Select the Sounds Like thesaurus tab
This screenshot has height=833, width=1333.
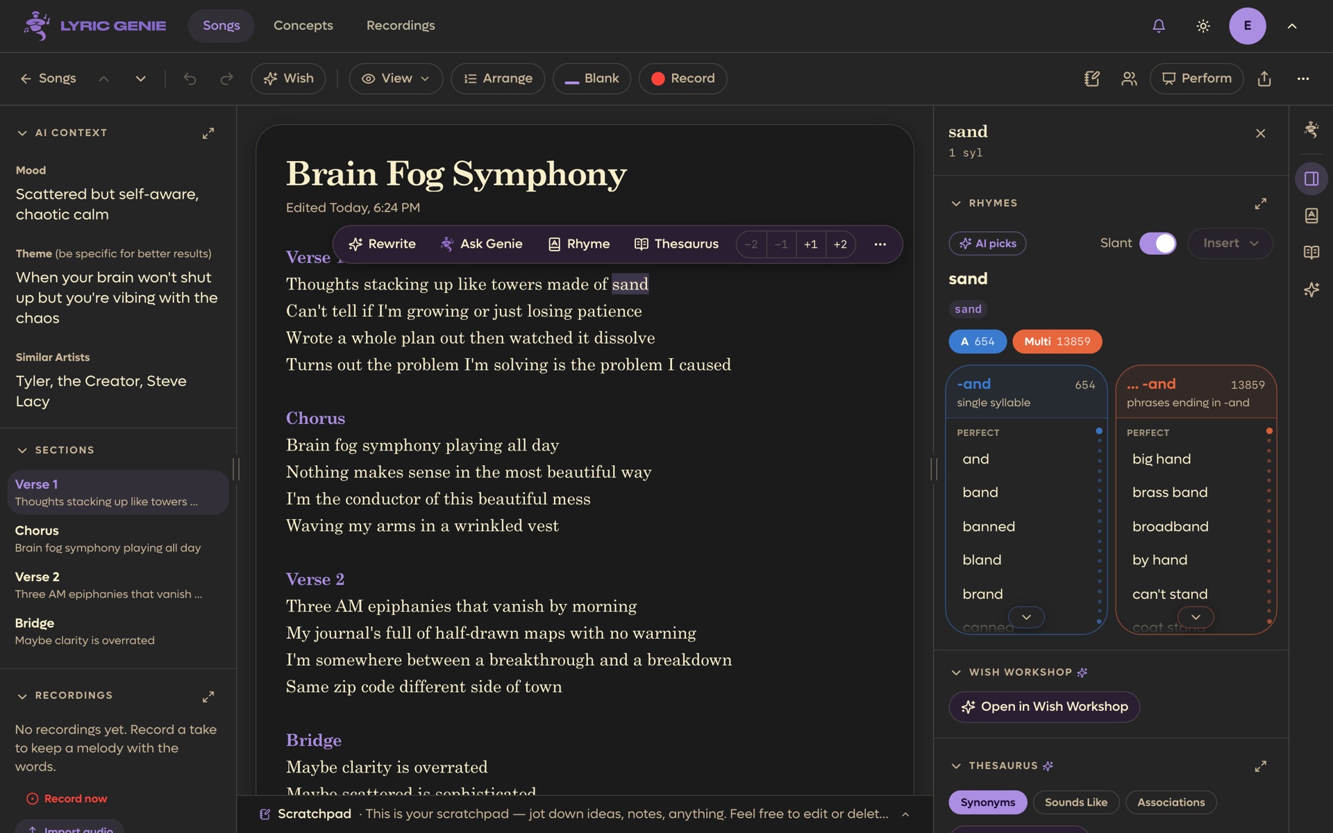tap(1076, 802)
